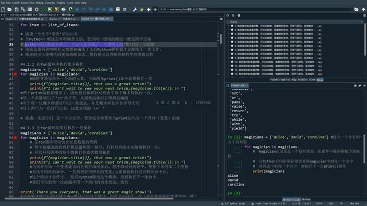367x206 pixels.
Task: Switch to the History tab
Action: pyautogui.click(x=306, y=200)
